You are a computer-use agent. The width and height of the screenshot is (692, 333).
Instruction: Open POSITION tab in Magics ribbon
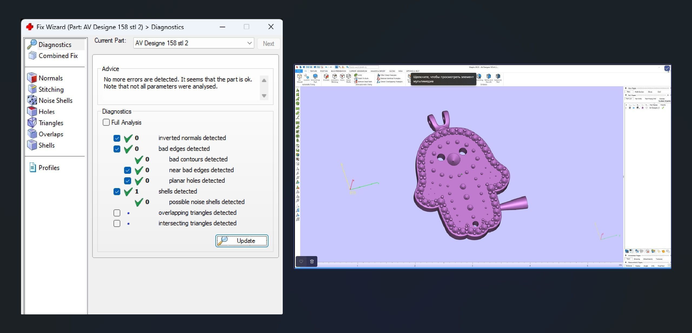click(x=324, y=71)
